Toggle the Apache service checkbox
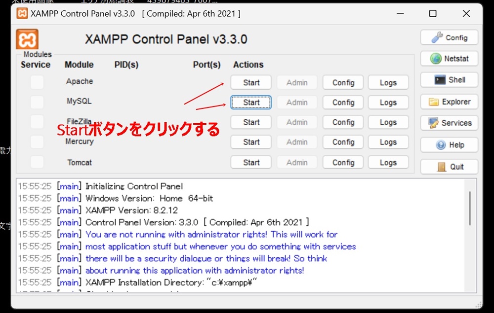This screenshot has height=313, width=494. [37, 82]
